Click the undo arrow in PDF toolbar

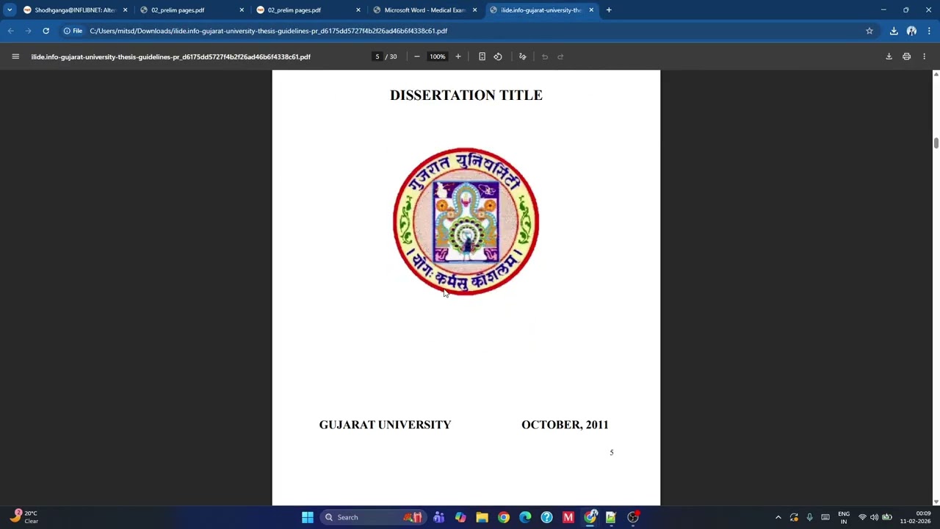point(545,57)
